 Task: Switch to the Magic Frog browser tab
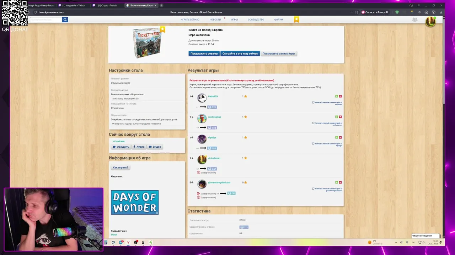pos(41,5)
